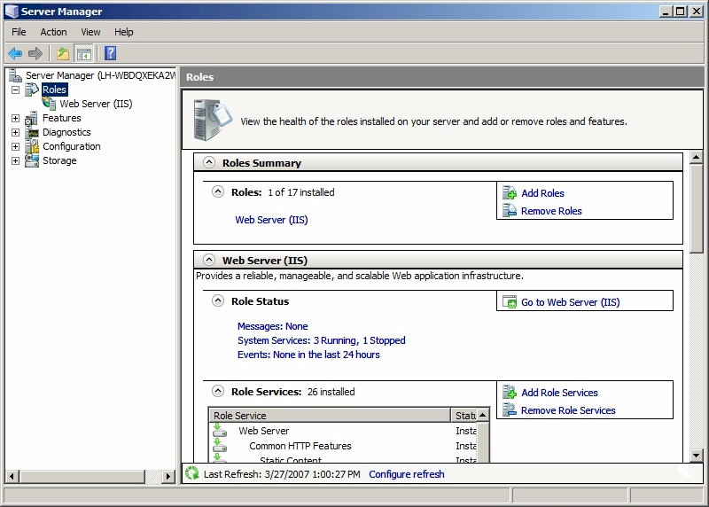
Task: Click the Roles node icon in tree
Action: [x=32, y=90]
